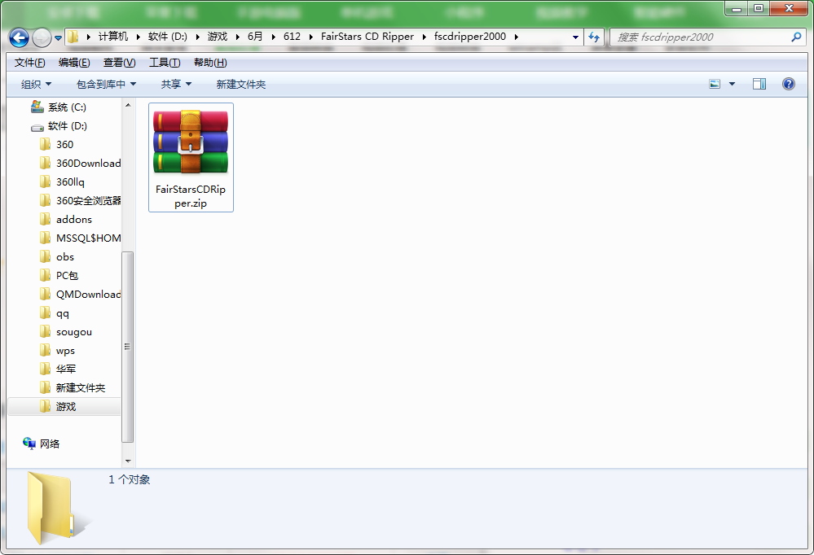Open the addons folder in the tree
814x555 pixels.
66,220
